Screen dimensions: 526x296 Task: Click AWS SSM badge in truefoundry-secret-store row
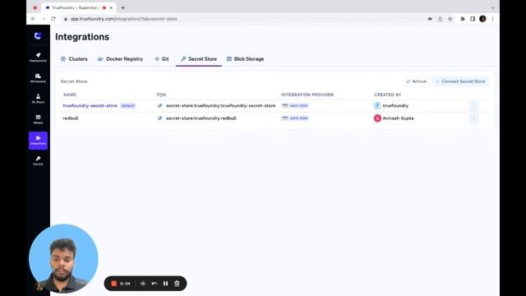pos(295,106)
